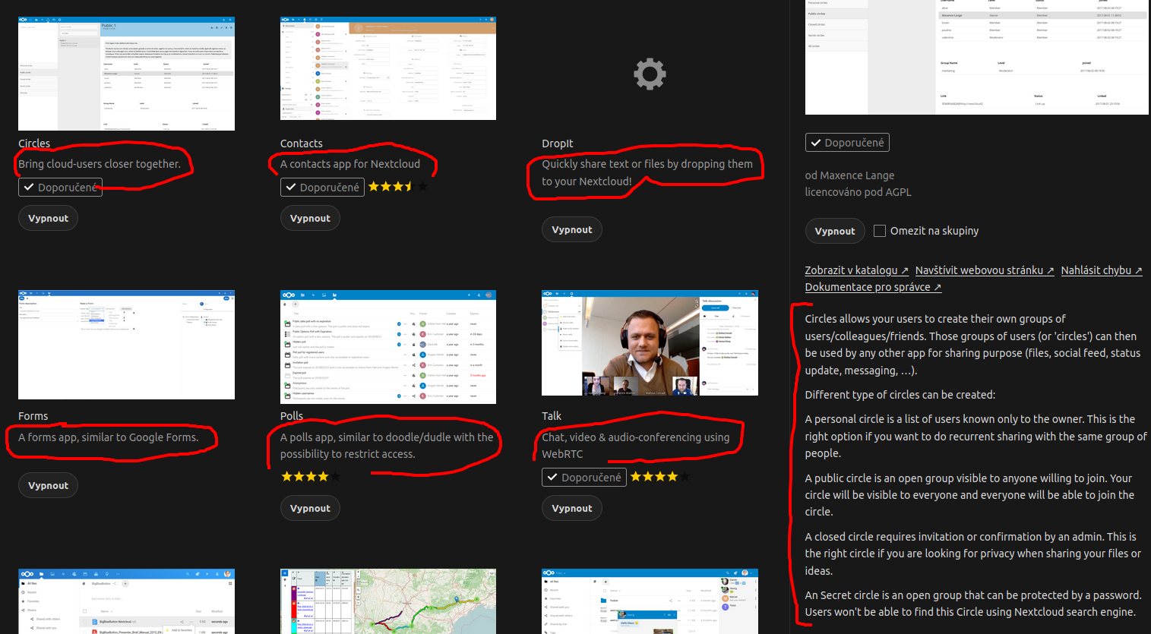Click the first yellow star under Polls

coord(287,476)
